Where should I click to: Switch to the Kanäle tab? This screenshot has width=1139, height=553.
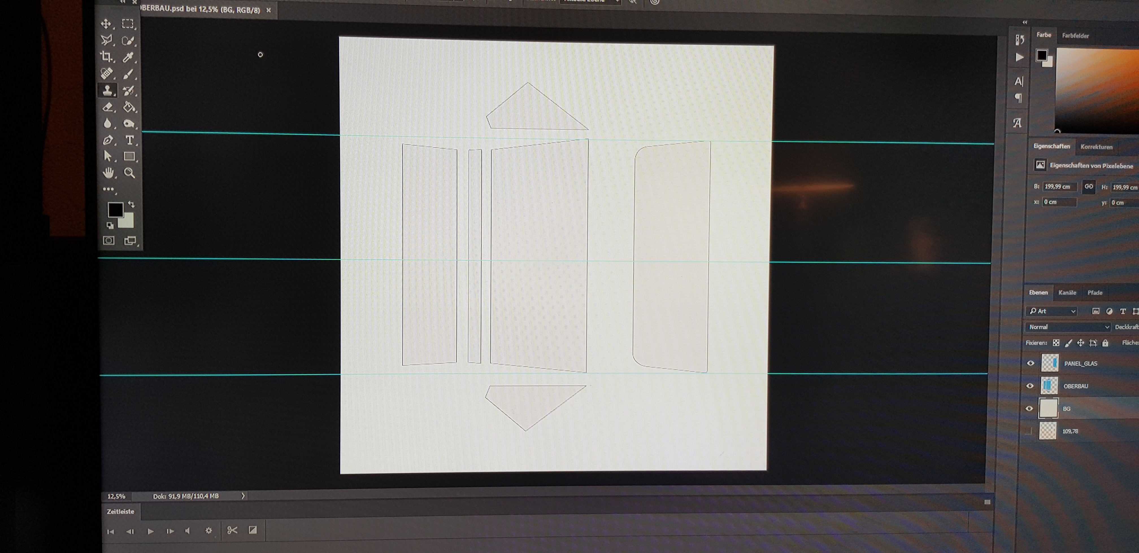[x=1067, y=292]
